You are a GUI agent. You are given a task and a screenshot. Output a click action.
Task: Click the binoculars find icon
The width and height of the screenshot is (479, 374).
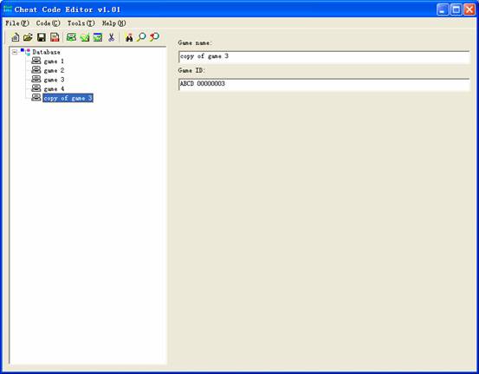(129, 37)
